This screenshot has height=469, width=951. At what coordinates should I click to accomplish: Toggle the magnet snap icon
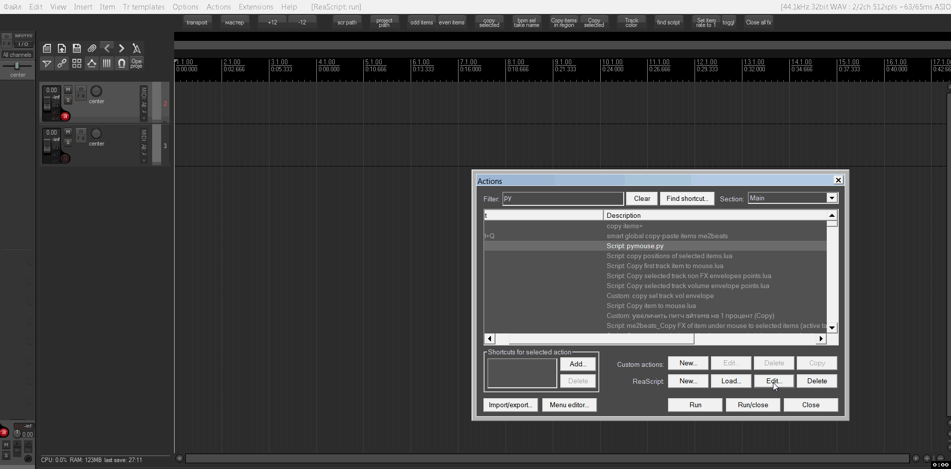[x=122, y=63]
